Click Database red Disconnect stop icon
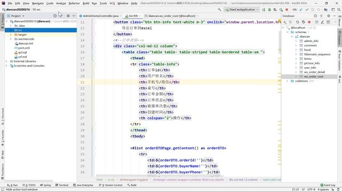342x192 pixels. click(309, 22)
